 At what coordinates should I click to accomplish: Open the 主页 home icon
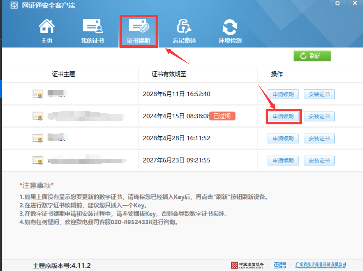47,28
